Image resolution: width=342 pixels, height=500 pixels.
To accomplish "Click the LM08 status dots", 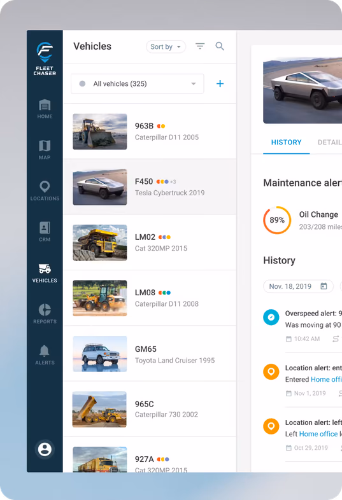I will pyautogui.click(x=164, y=293).
